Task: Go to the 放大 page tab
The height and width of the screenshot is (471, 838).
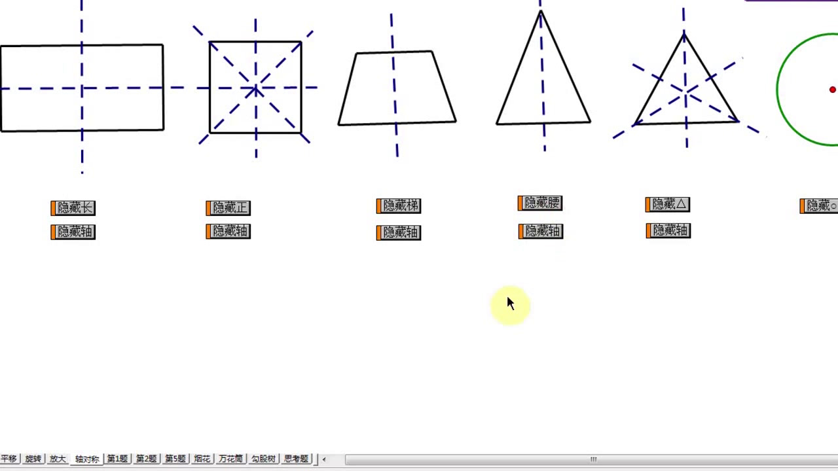Action: point(58,459)
